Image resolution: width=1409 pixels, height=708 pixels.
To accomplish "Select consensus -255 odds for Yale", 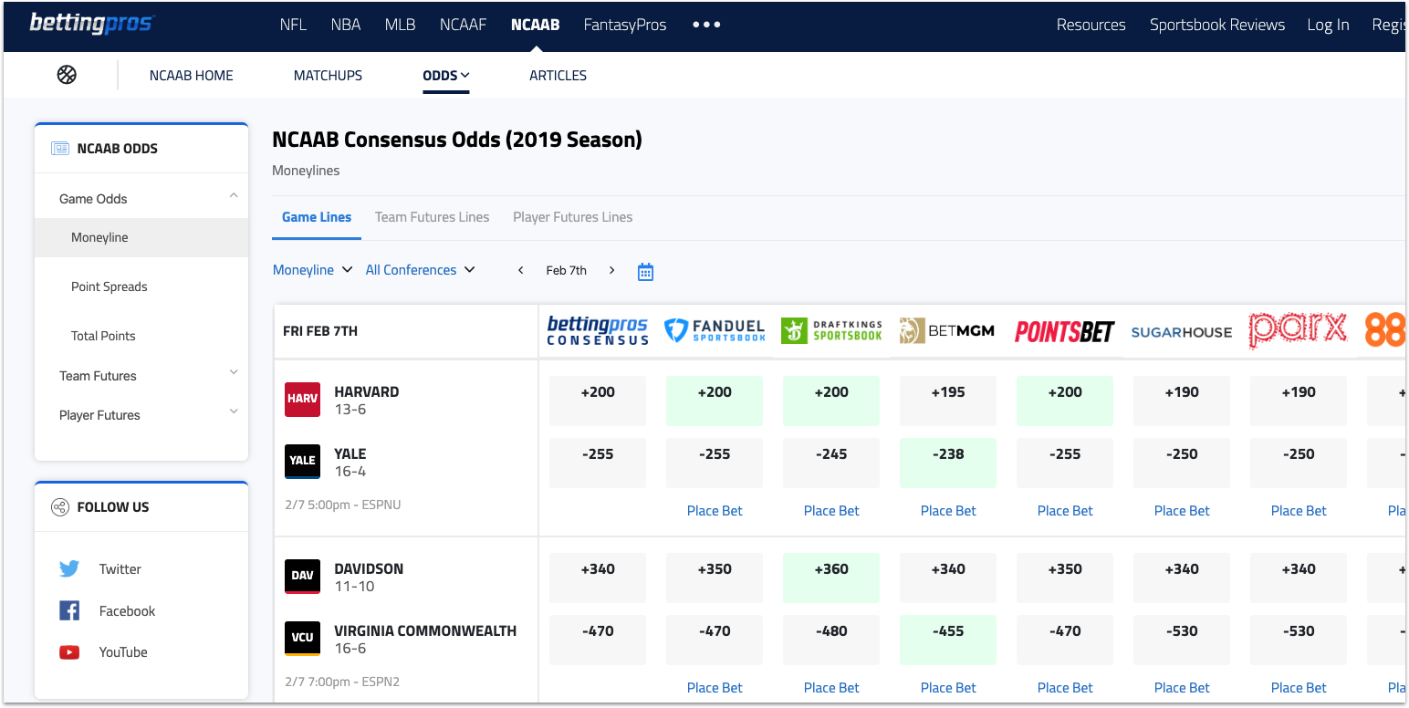I will 598,463.
